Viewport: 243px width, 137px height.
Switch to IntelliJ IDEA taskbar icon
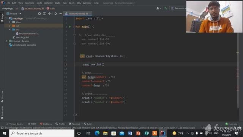coord(163,133)
